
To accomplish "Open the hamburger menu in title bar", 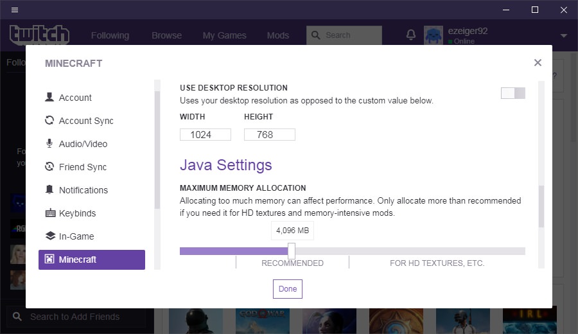I will (x=15, y=10).
